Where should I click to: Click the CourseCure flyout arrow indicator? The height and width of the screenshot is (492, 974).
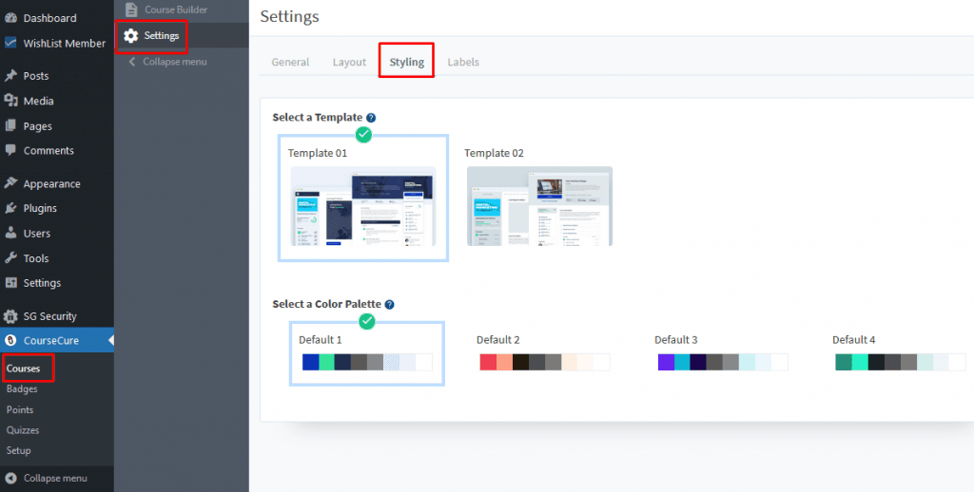click(110, 340)
